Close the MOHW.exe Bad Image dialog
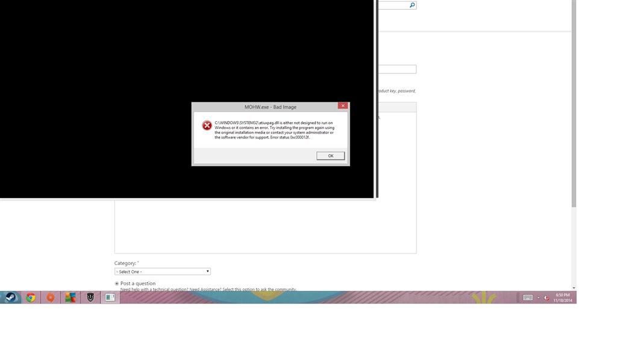The height and width of the screenshot is (347, 617). pos(343,105)
